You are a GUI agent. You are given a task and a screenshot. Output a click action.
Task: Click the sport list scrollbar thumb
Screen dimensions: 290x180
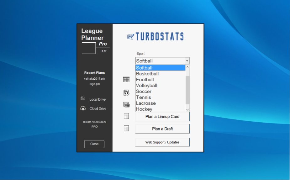coord(187,90)
